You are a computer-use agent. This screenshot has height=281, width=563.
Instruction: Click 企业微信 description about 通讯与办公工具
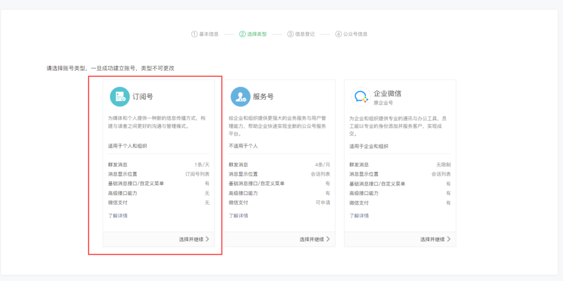[398, 126]
